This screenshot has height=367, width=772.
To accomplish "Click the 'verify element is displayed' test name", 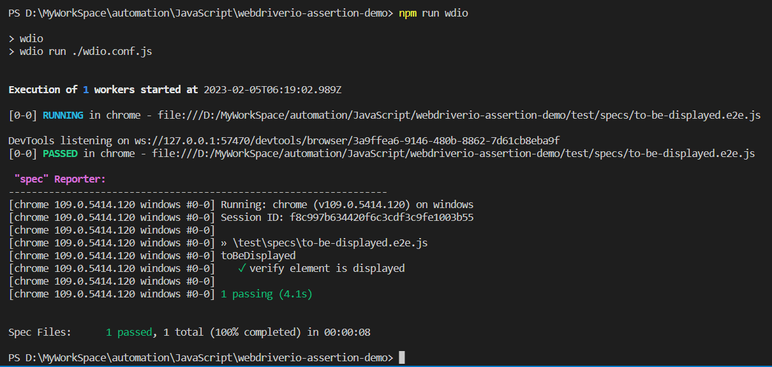I will [327, 269].
